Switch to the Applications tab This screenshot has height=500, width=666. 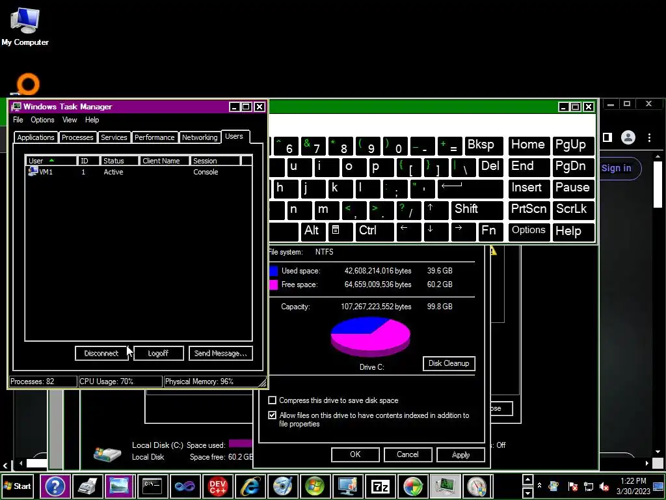tap(36, 137)
